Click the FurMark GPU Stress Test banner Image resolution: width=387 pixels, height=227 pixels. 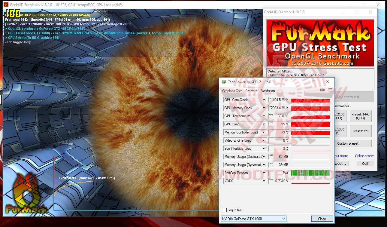point(320,43)
